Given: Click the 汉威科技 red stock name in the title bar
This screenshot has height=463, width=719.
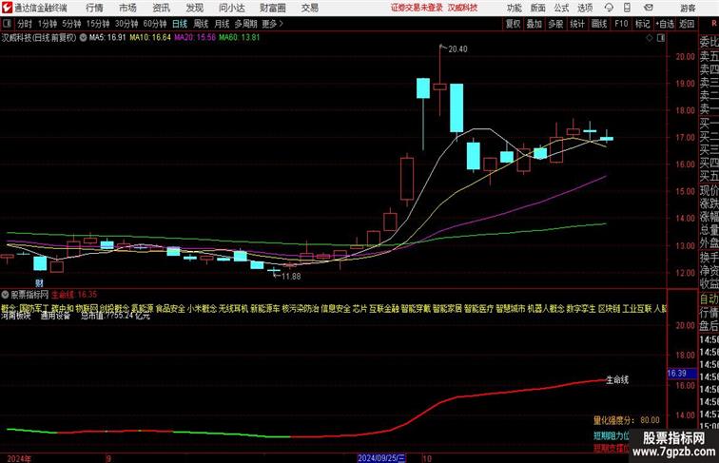Looking at the screenshot, I should 462,8.
